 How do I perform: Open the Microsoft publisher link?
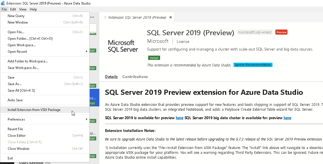tap(158, 41)
